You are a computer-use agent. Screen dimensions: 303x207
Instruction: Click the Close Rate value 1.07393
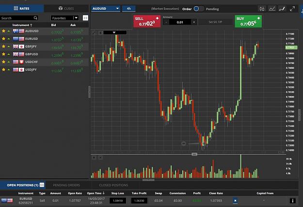click(216, 201)
